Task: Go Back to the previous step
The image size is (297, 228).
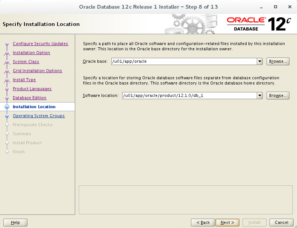Action: coord(203,222)
